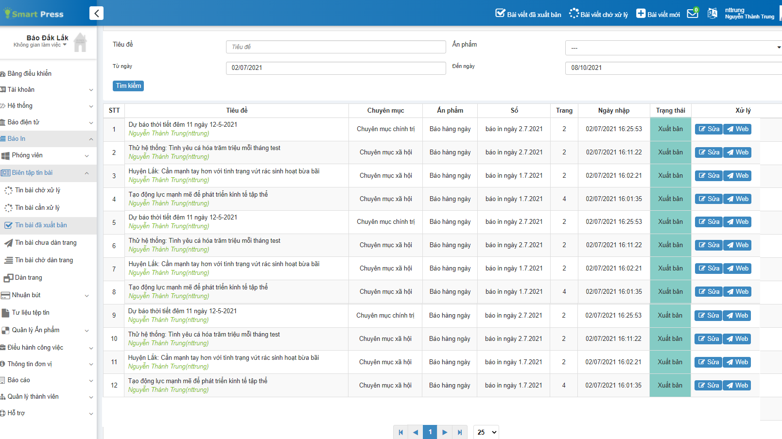This screenshot has width=782, height=439.
Task: Open Tin bài chờ xử lý
Action: 37,190
